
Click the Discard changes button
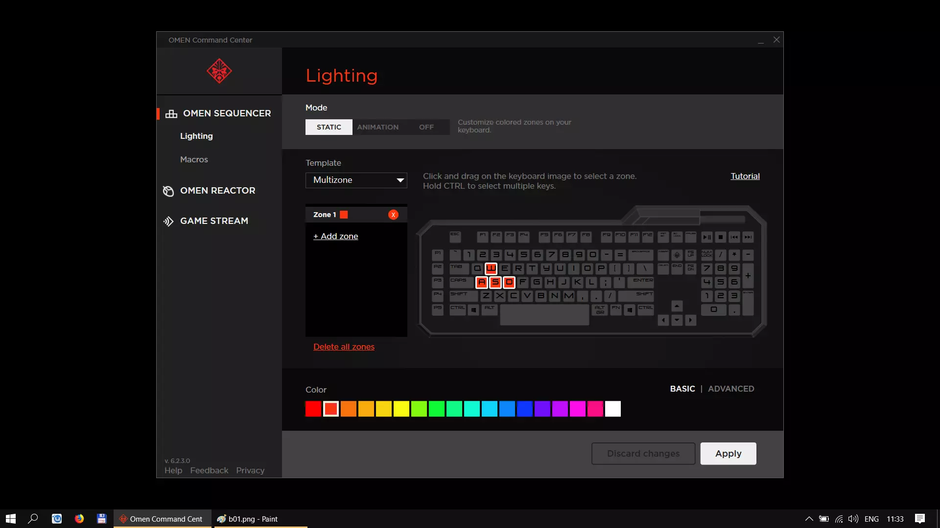(x=643, y=454)
